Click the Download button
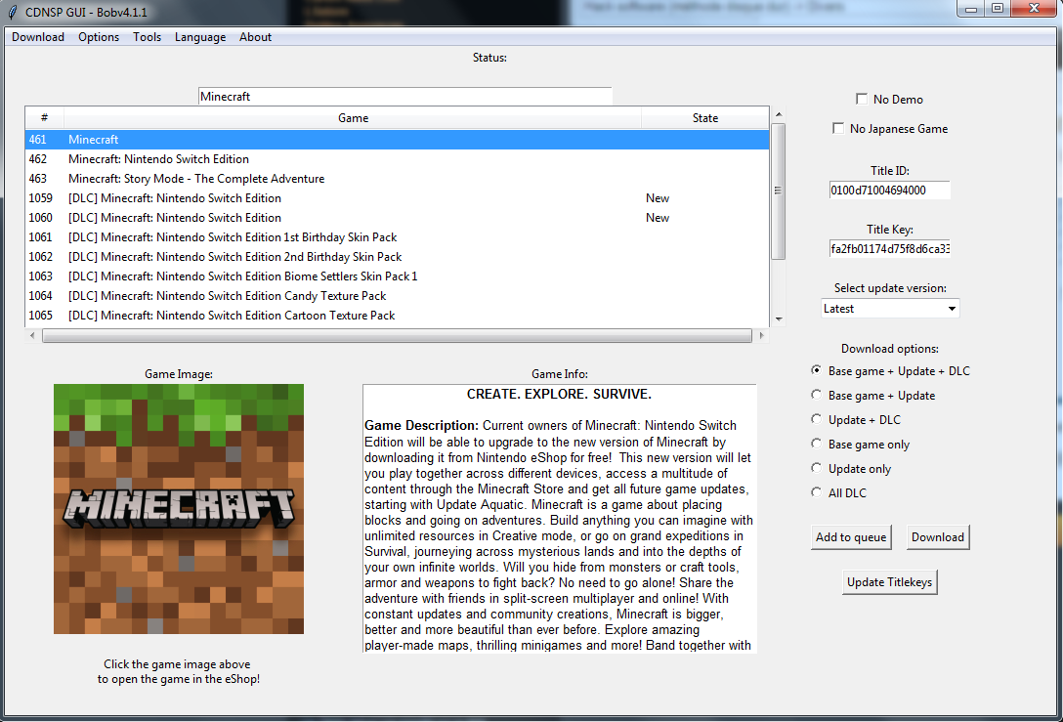The height and width of the screenshot is (722, 1063). (x=937, y=536)
